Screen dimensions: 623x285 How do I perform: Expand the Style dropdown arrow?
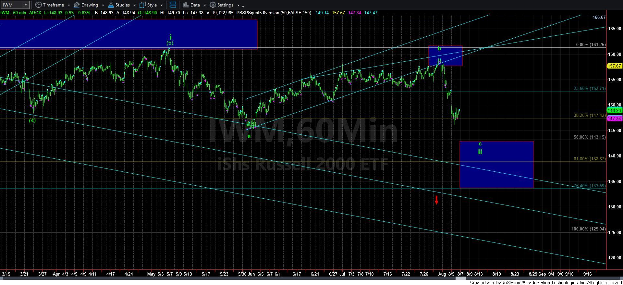coord(162,5)
